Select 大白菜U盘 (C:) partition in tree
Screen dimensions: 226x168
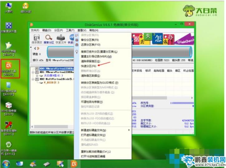53,75
